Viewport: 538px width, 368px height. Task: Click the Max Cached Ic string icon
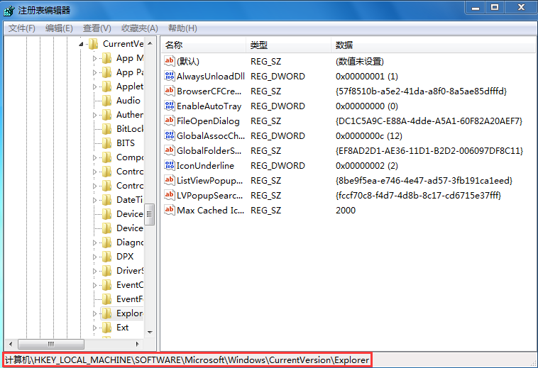click(170, 211)
